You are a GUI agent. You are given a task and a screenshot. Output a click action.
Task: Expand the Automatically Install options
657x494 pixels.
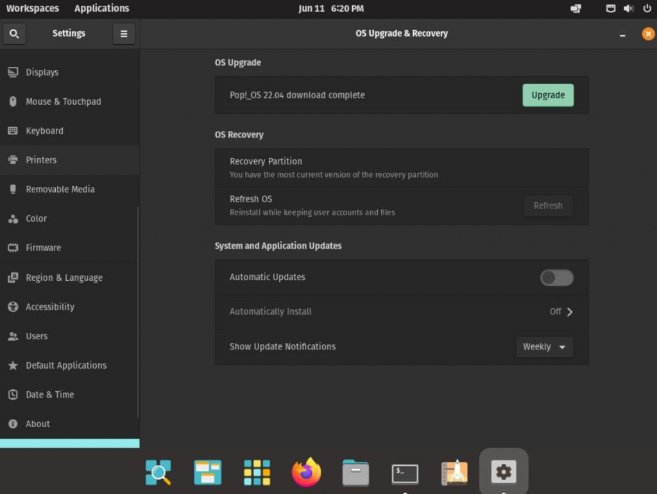[x=562, y=312]
